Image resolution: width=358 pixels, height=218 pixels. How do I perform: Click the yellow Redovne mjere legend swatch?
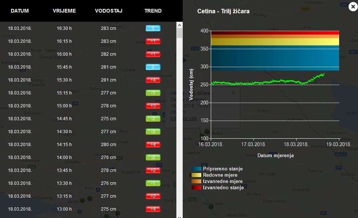(196, 175)
